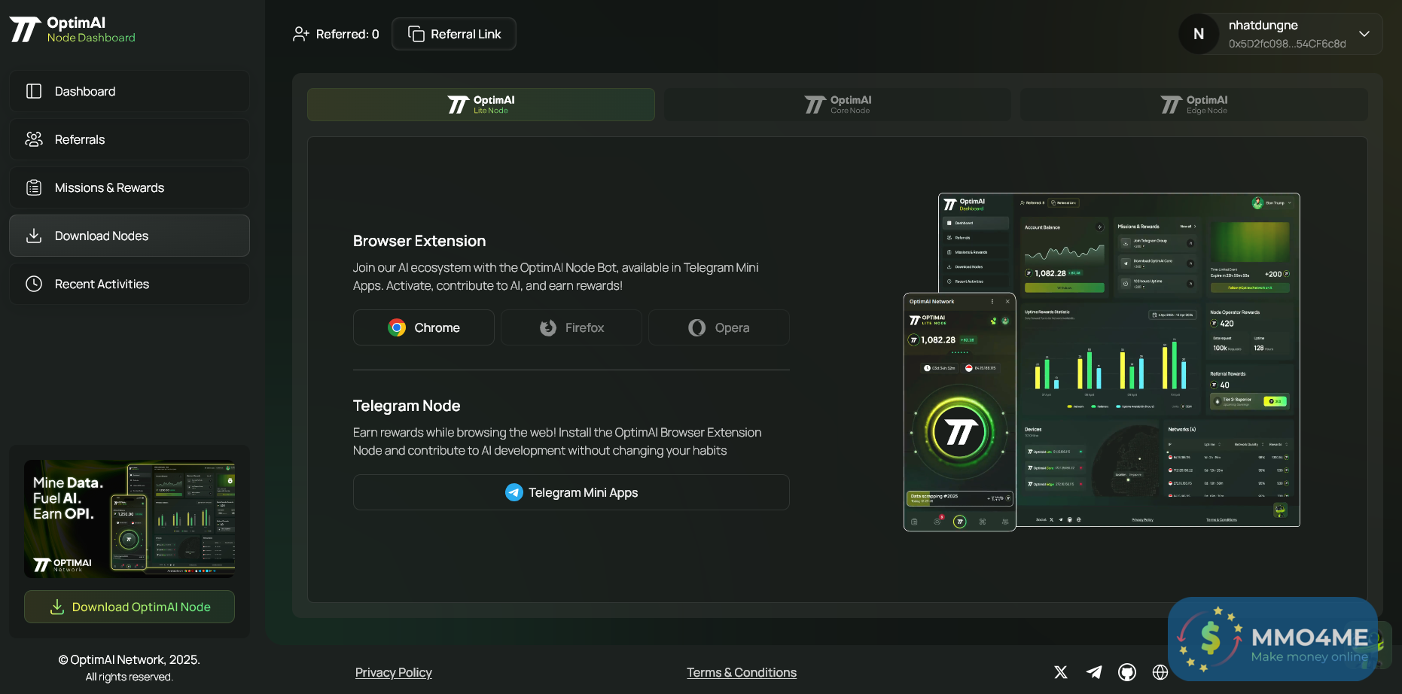
Task: Open Telegram Mini Apps
Action: (571, 492)
